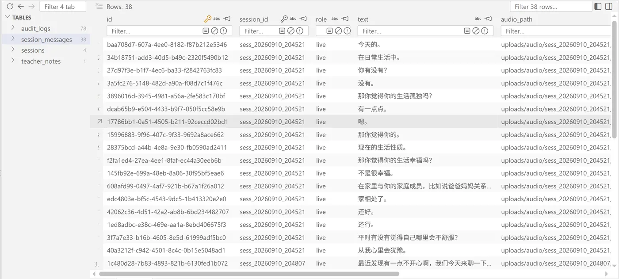Click role filter slashed circle icon
Screen dimensions: 619x279
coord(338,31)
